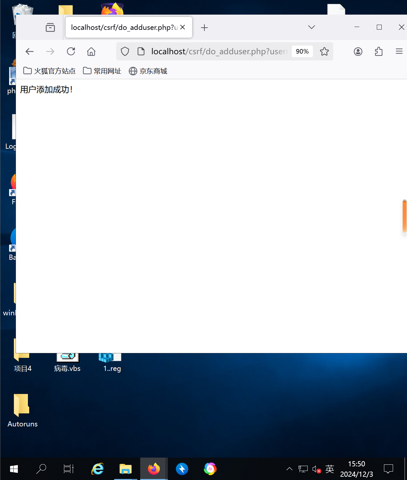Open network status tray icon
Viewport: 407px width, 480px height.
(x=303, y=469)
